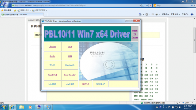Open the LAN driver link
This screenshot has height=110, width=196.
point(70,56)
